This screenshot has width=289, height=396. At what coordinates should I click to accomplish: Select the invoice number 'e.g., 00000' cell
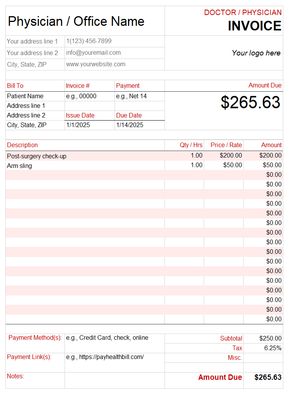pyautogui.click(x=81, y=96)
